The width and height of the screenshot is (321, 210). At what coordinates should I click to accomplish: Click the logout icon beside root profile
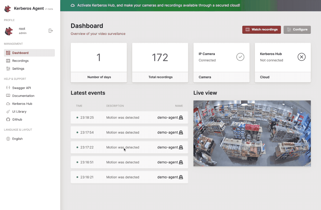(x=51, y=31)
